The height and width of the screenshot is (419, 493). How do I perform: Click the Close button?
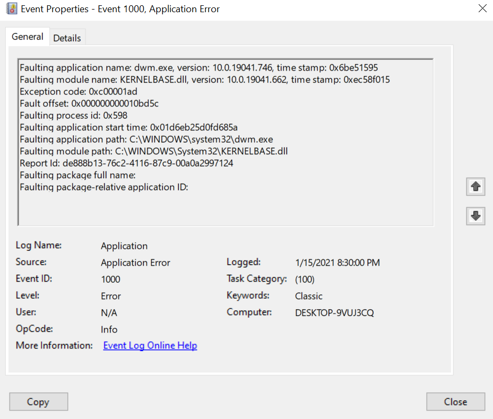point(455,401)
